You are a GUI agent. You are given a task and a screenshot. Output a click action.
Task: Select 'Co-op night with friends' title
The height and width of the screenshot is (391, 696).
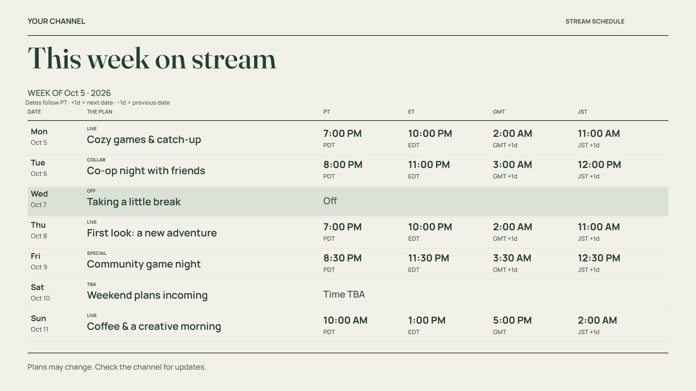(146, 171)
